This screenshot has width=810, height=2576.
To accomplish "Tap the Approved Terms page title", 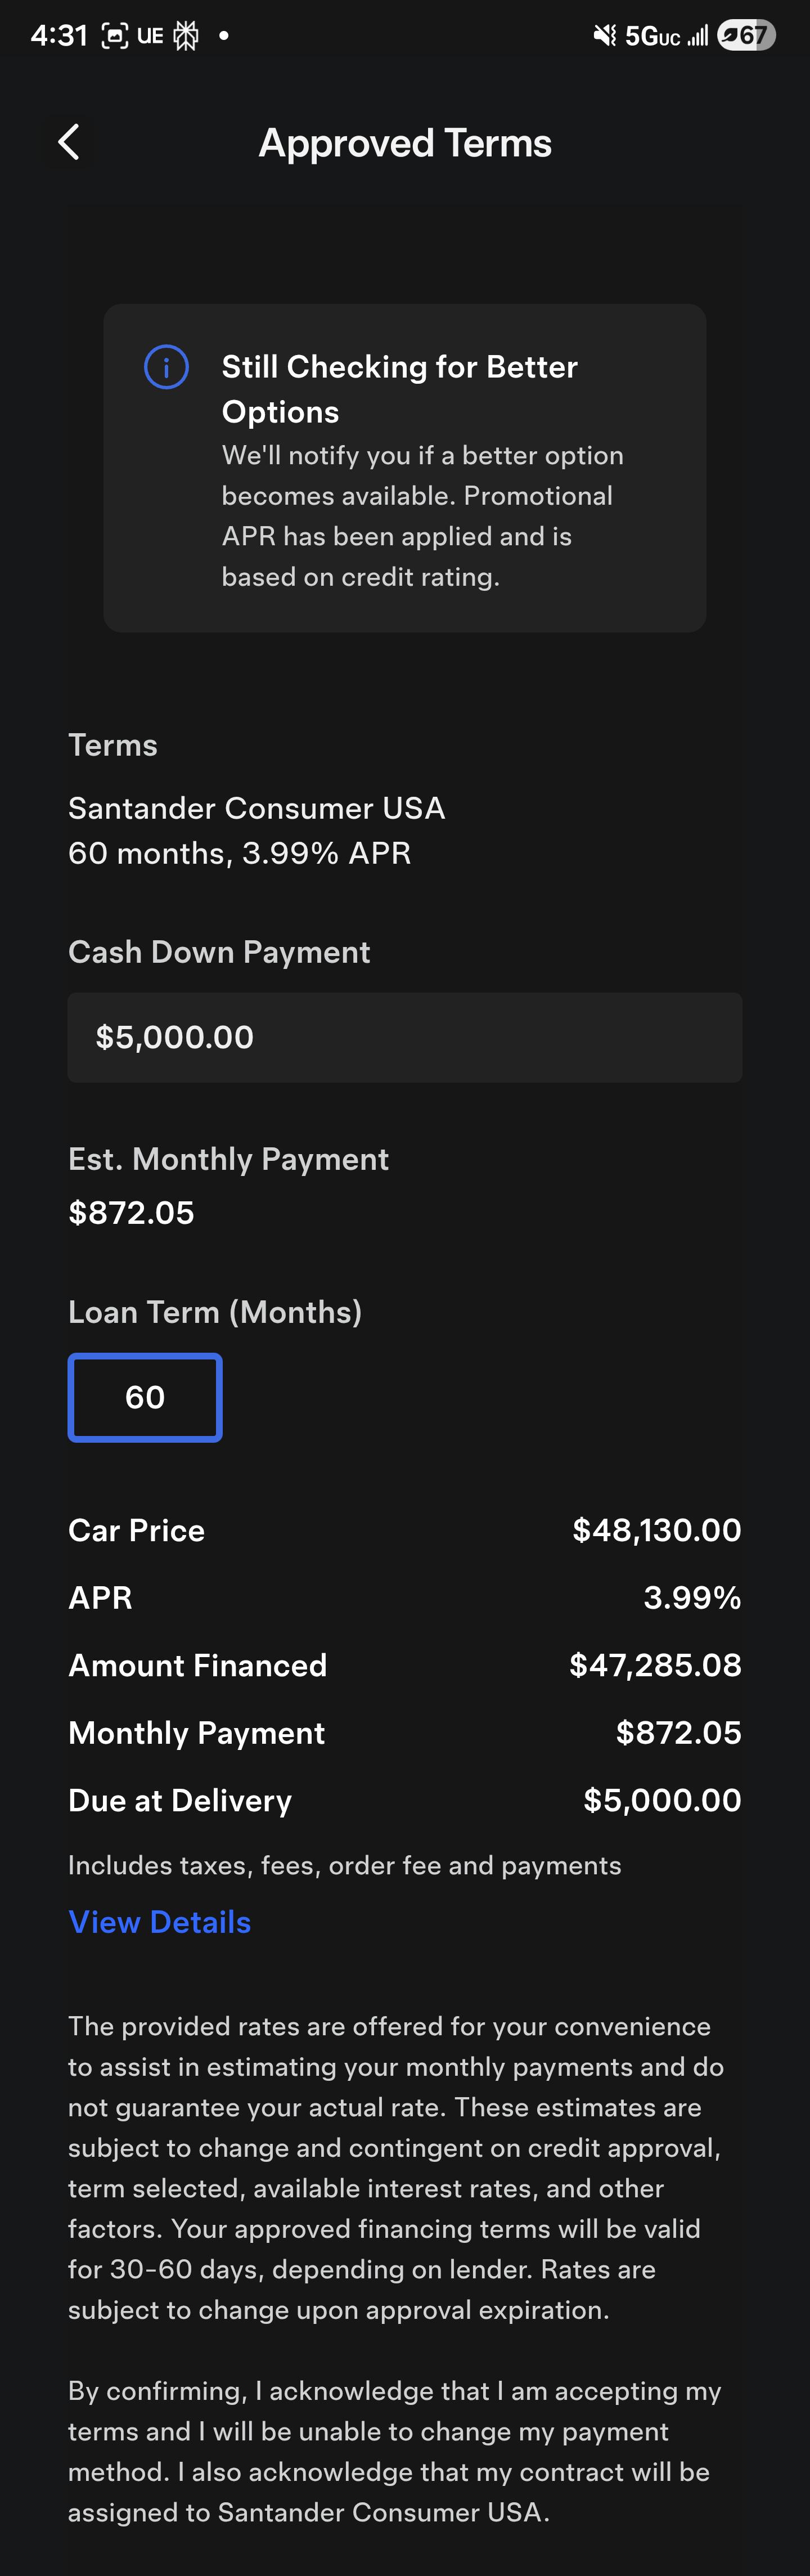I will click(405, 143).
